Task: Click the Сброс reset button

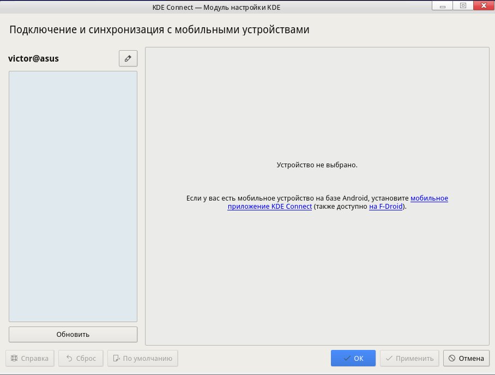Action: 81,358
